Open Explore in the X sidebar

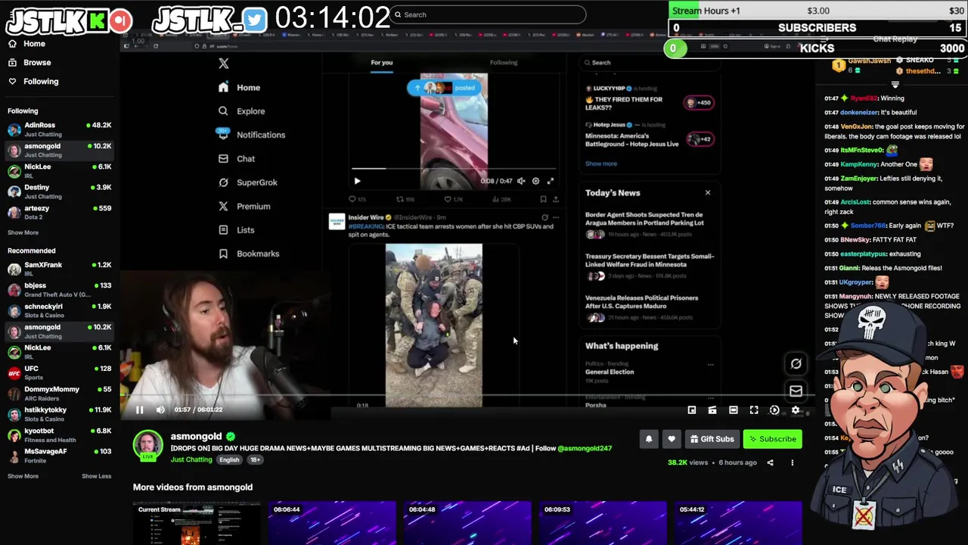click(241, 111)
